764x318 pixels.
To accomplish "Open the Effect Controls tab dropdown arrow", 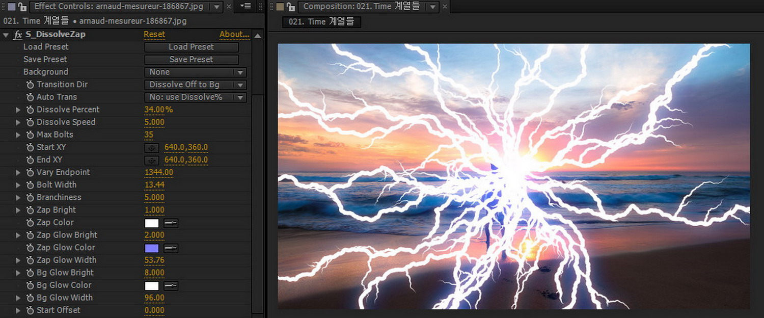I will pos(216,7).
